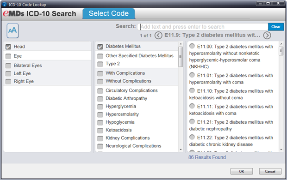Tick the Right Eye checkbox

click(x=8, y=81)
